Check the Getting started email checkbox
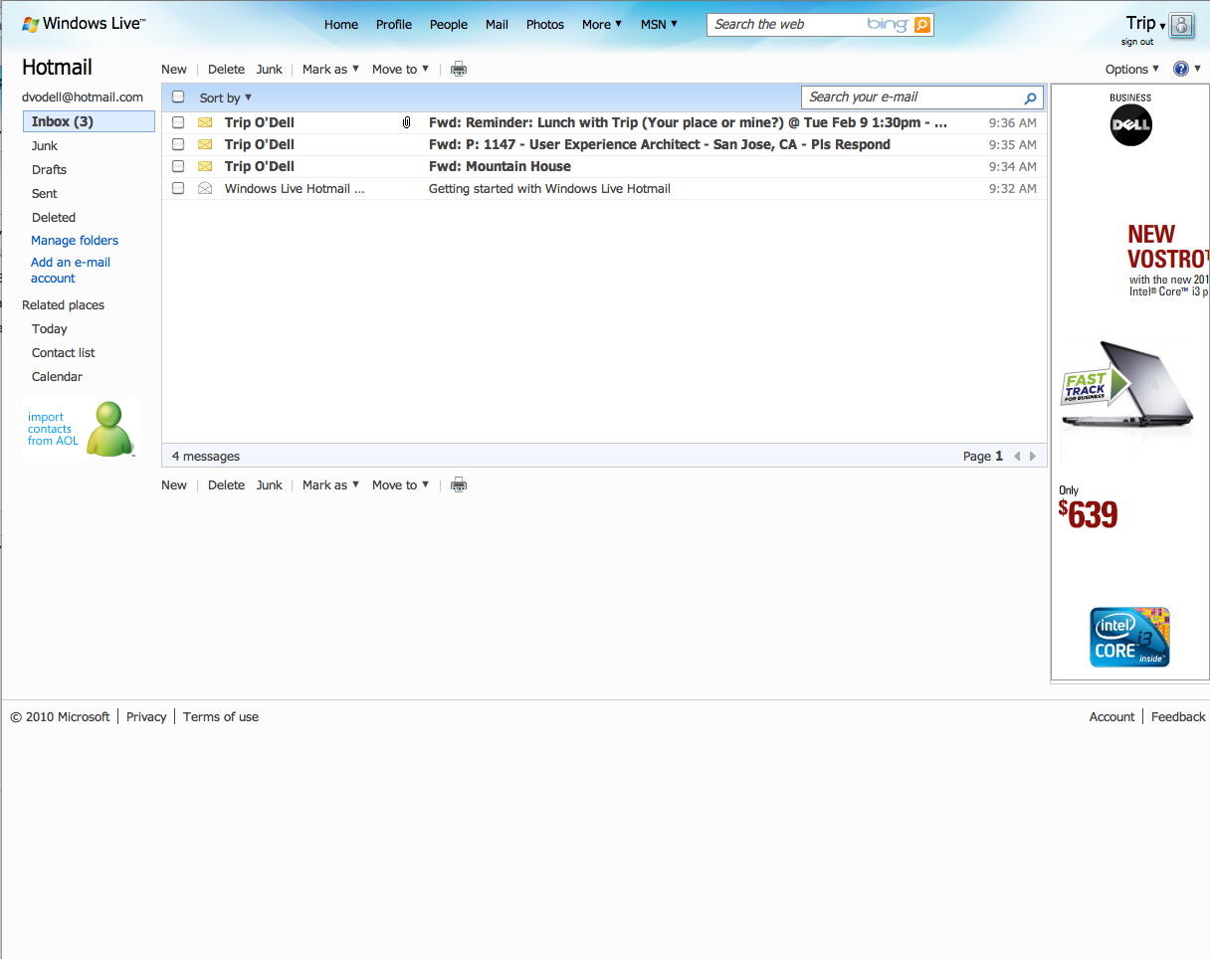 pyautogui.click(x=178, y=188)
